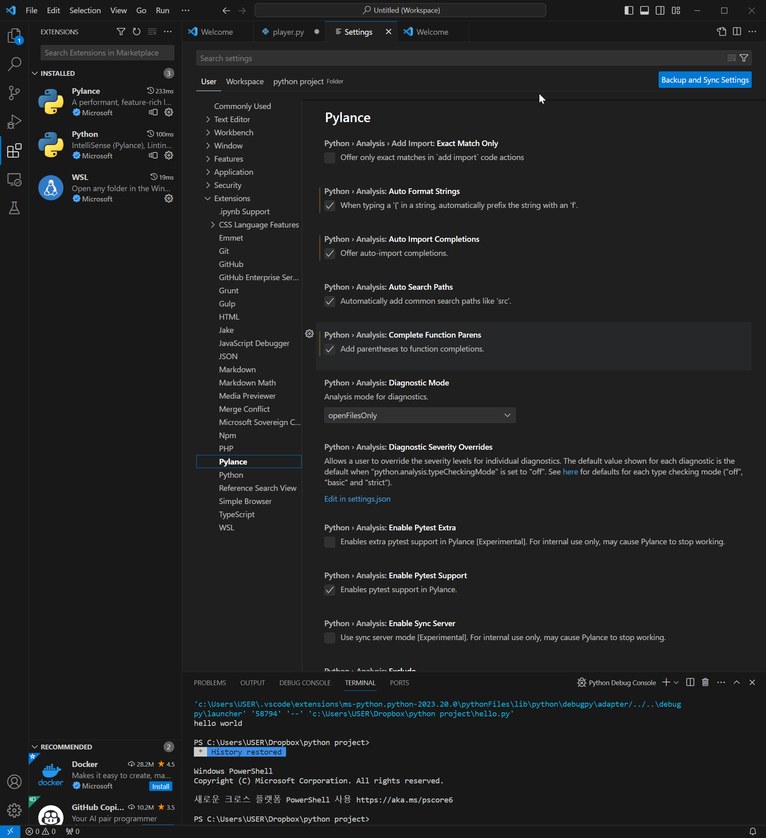Open Source Control view
This screenshot has width=766, height=838.
[x=14, y=93]
